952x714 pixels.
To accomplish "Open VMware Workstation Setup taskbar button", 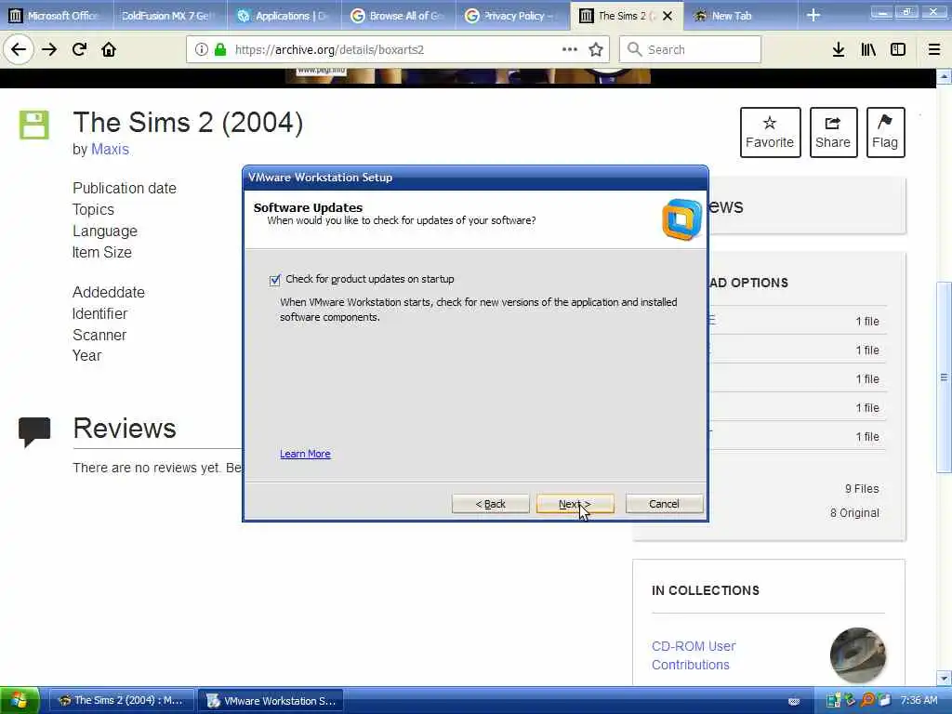I will pyautogui.click(x=271, y=701).
